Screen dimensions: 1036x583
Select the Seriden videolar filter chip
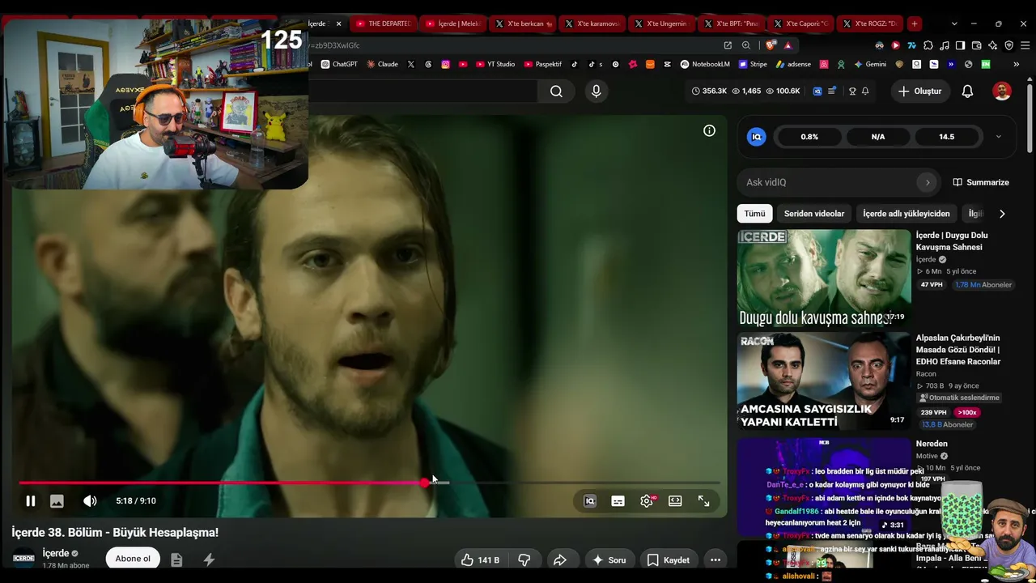click(x=813, y=214)
